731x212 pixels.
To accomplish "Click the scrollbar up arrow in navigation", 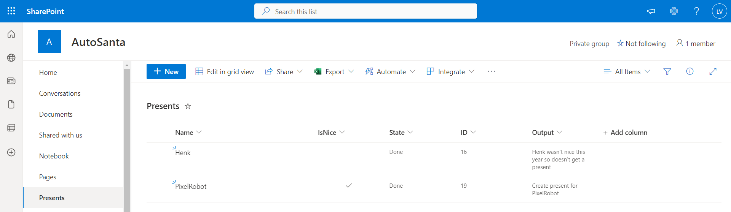I will tap(127, 65).
